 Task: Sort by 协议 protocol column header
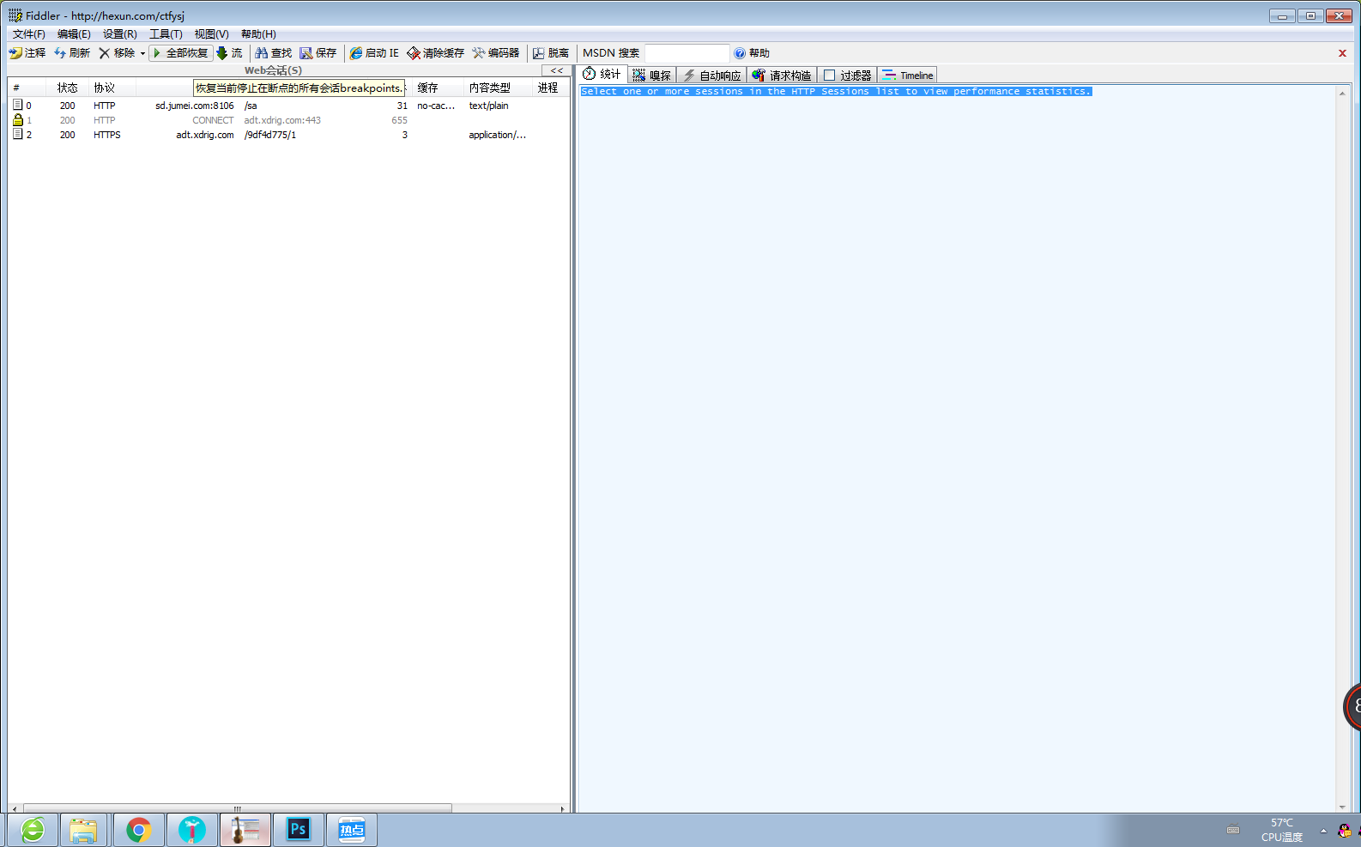tap(112, 88)
